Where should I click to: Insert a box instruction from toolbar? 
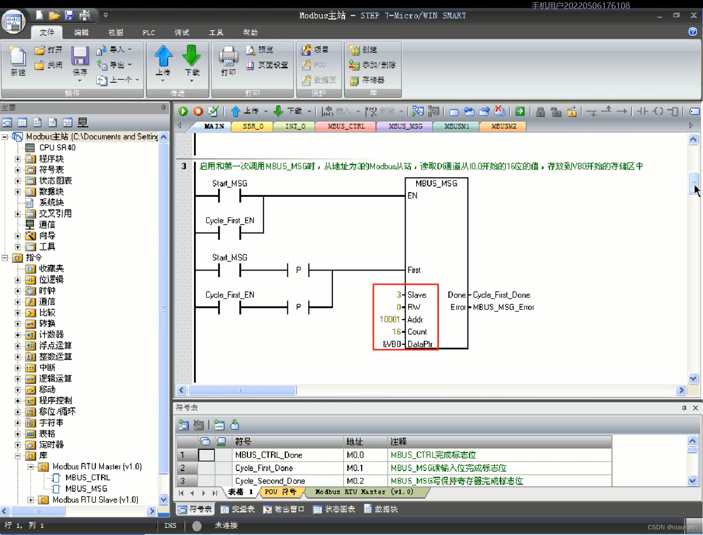673,111
